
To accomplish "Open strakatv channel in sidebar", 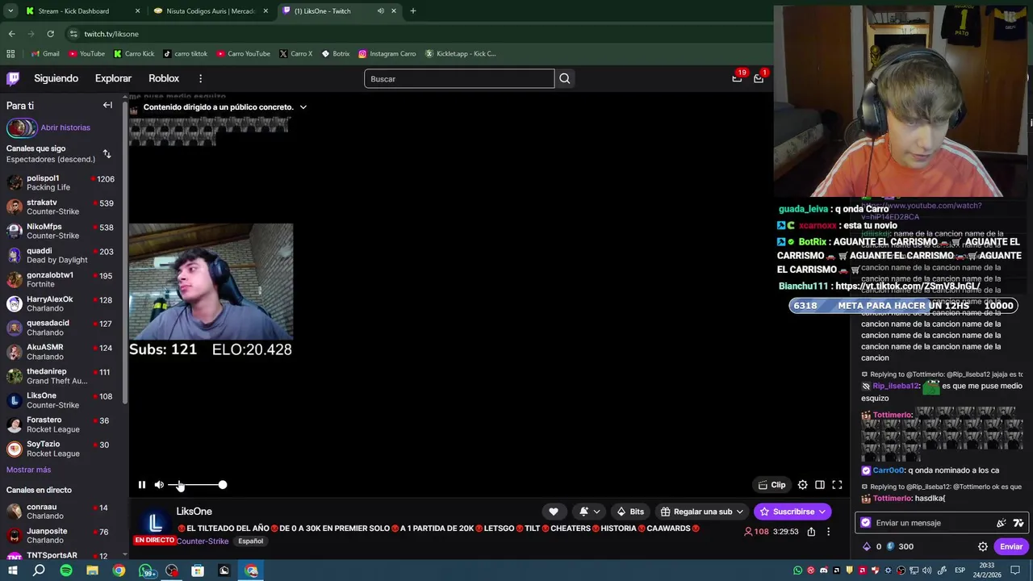I will coord(62,207).
